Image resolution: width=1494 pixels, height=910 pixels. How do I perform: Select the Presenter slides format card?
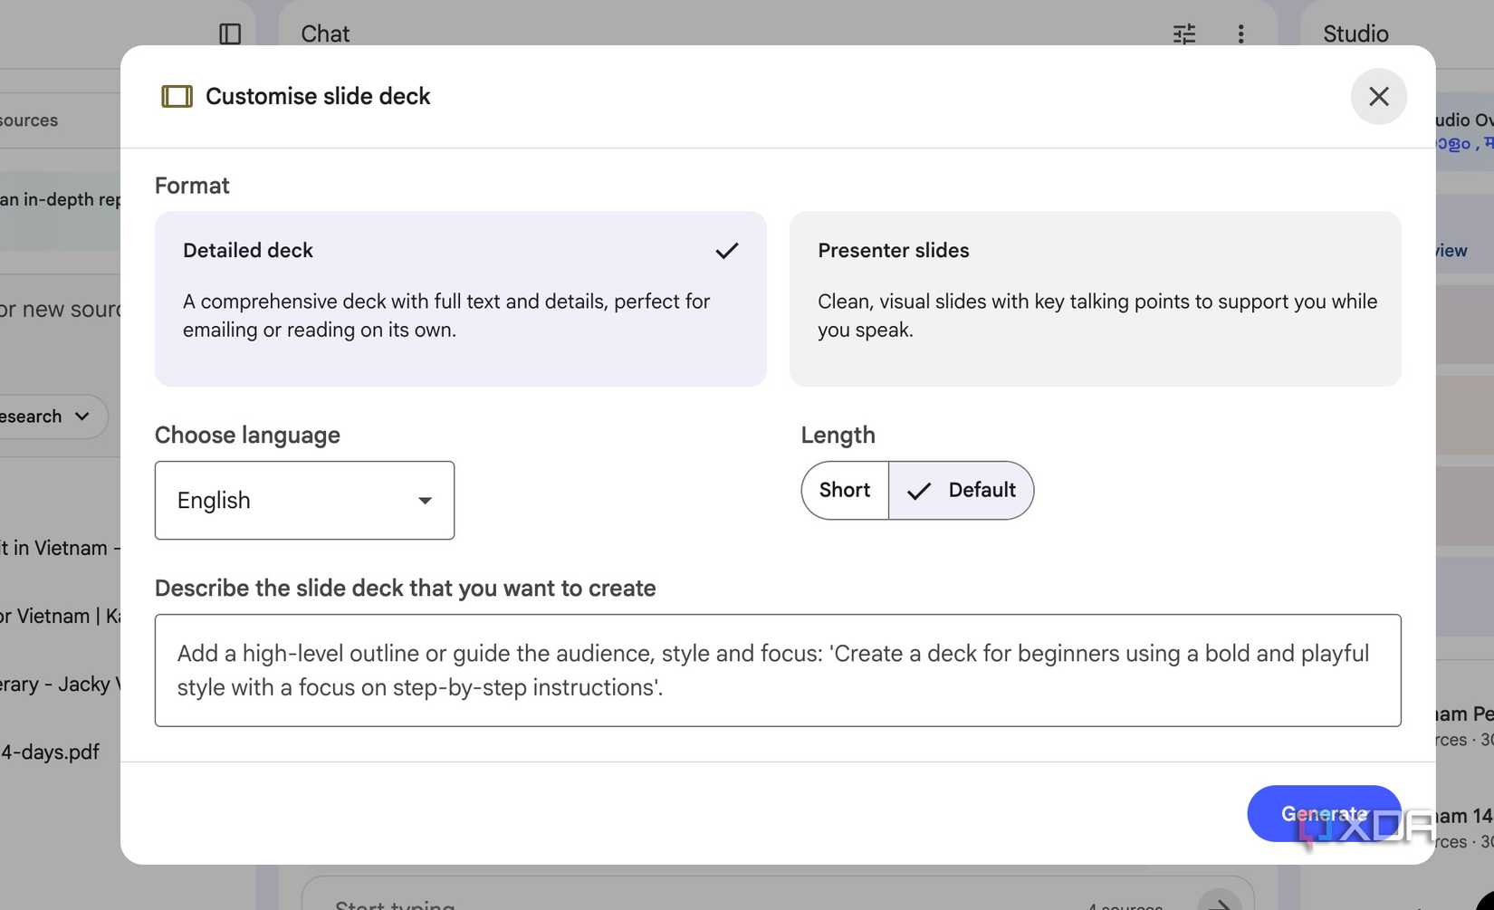pos(1095,299)
